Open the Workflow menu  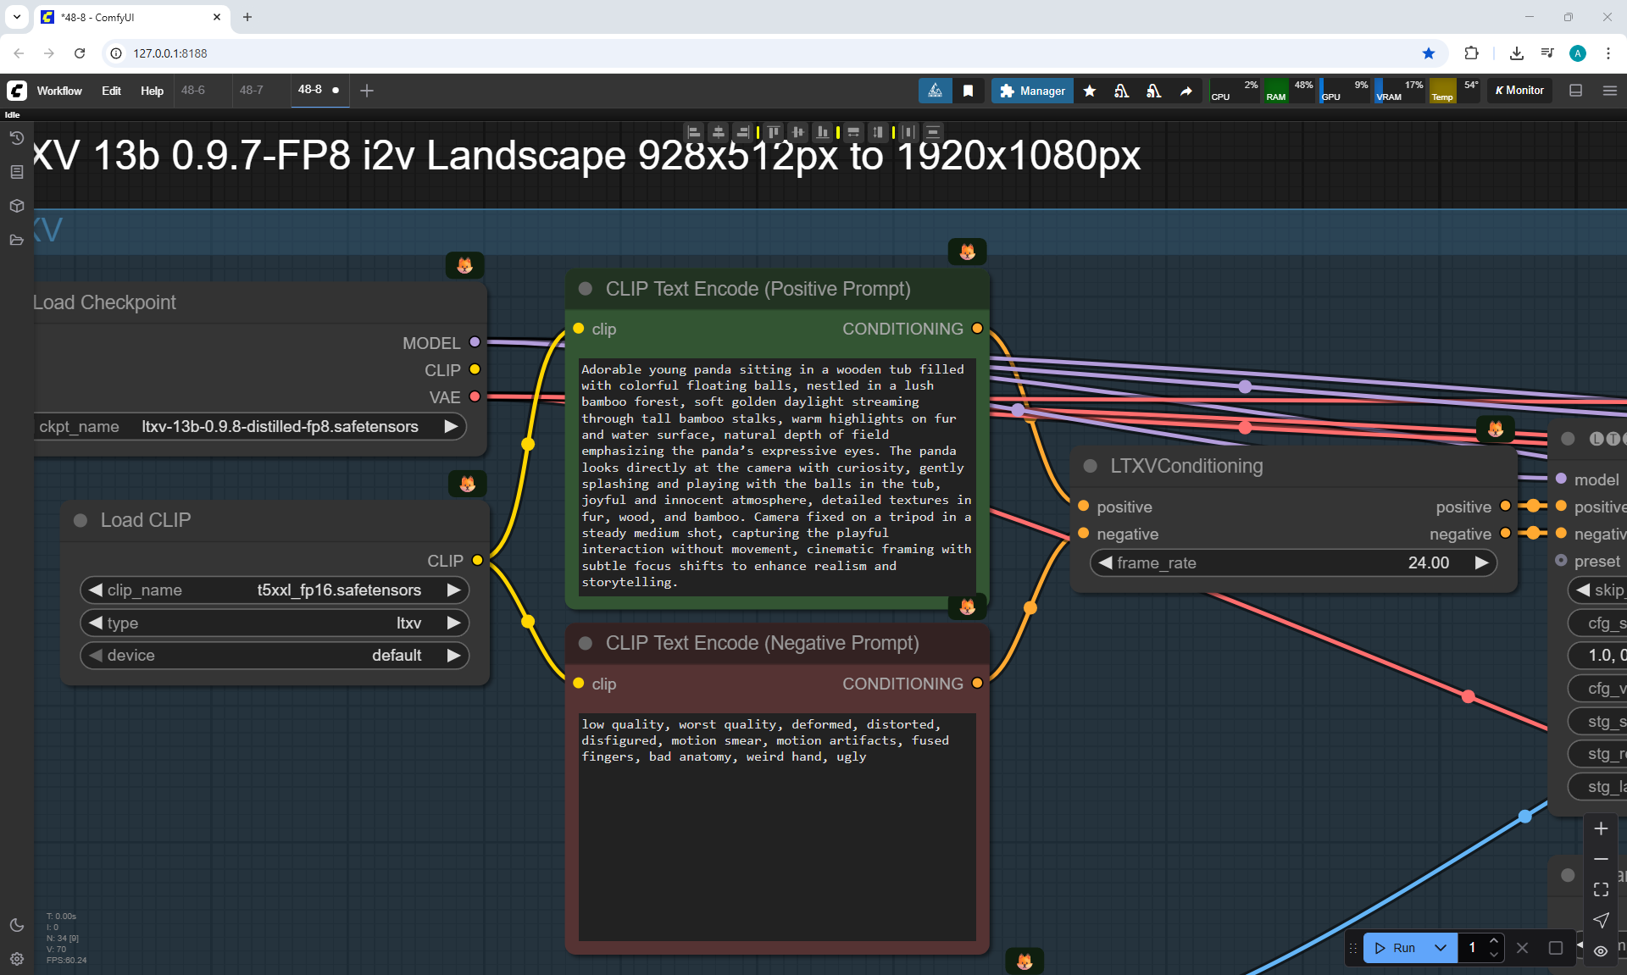[59, 91]
